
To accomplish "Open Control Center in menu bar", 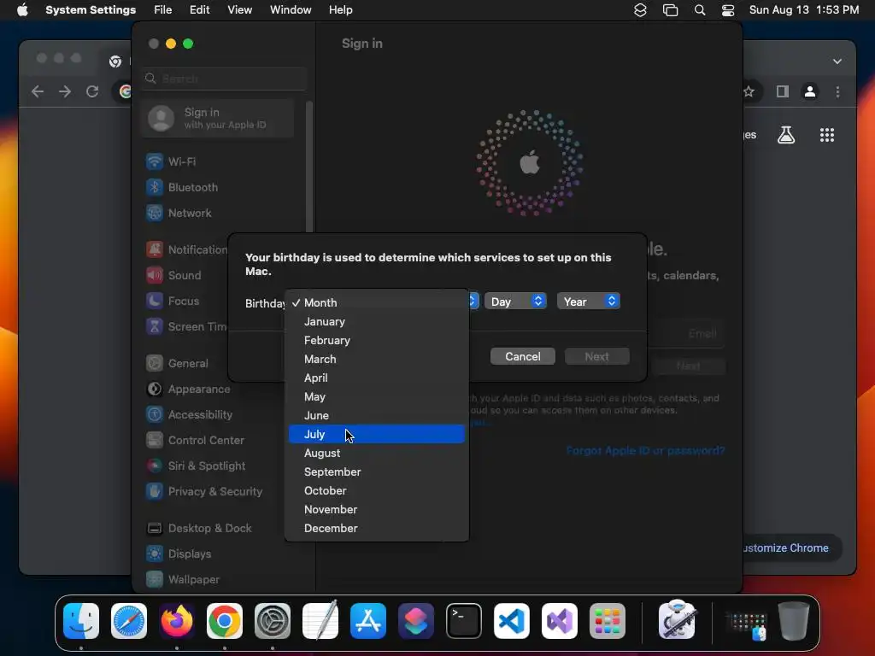I will pos(728,10).
